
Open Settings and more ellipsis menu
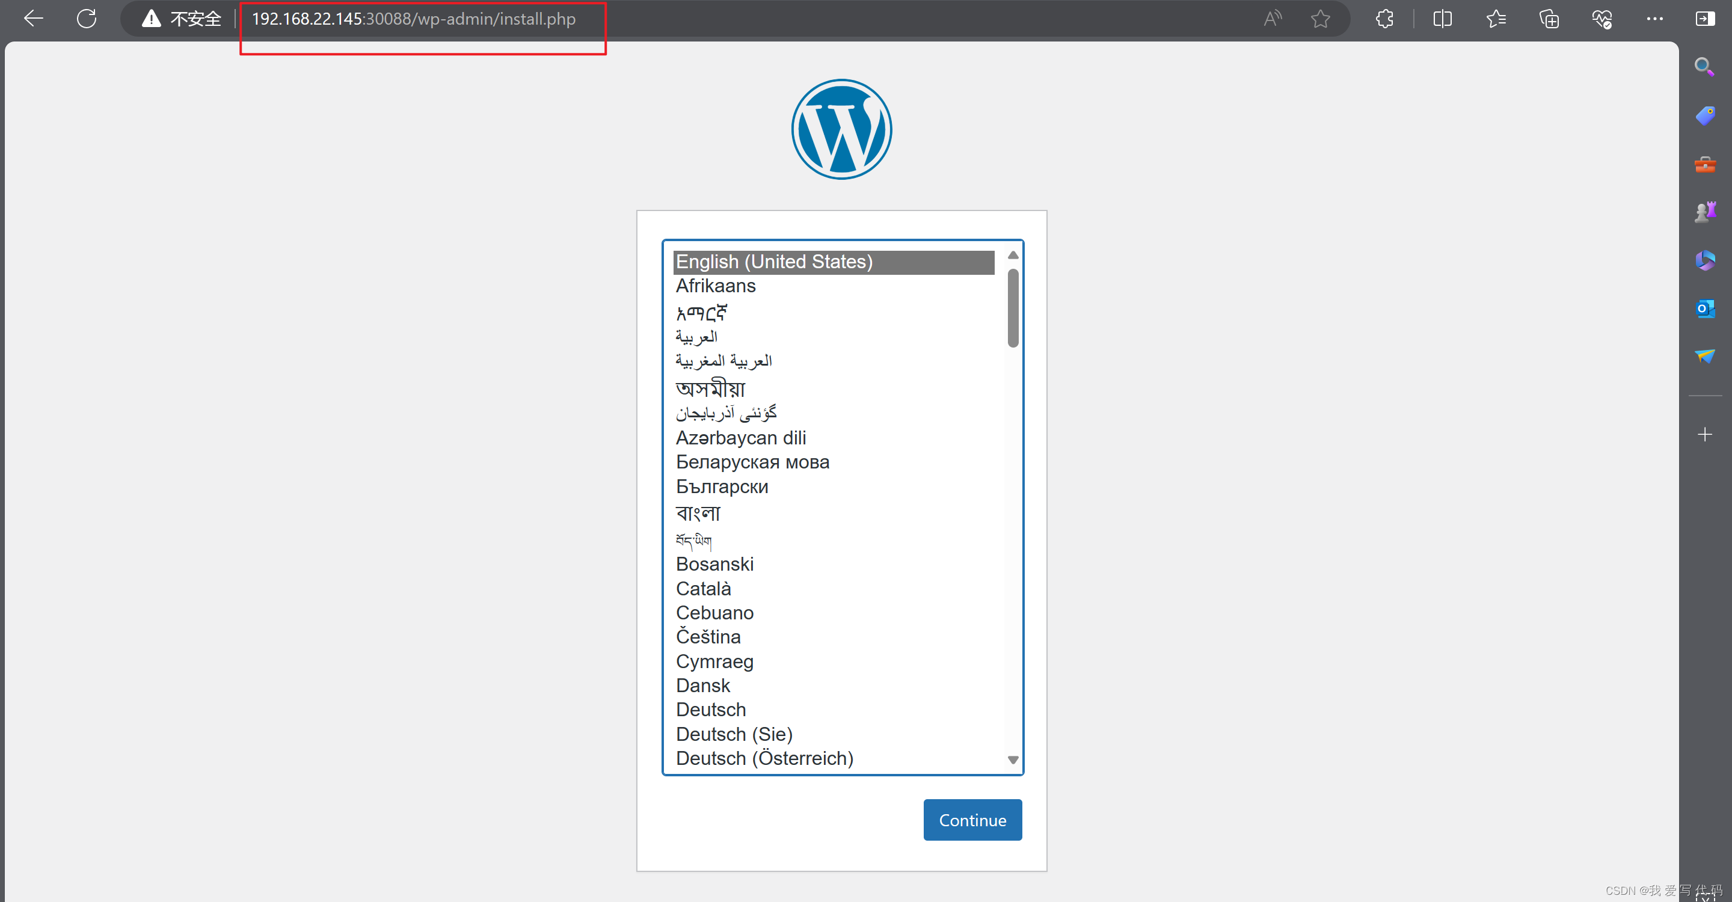[1654, 18]
